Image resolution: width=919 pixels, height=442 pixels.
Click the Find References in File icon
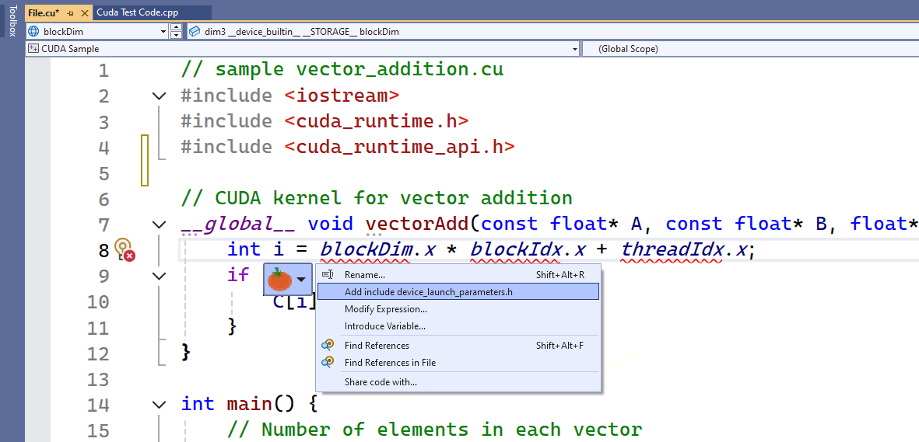point(328,362)
